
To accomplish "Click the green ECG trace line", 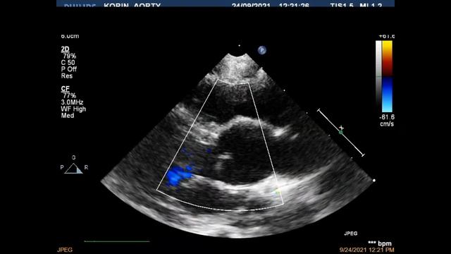I will click(x=117, y=241).
